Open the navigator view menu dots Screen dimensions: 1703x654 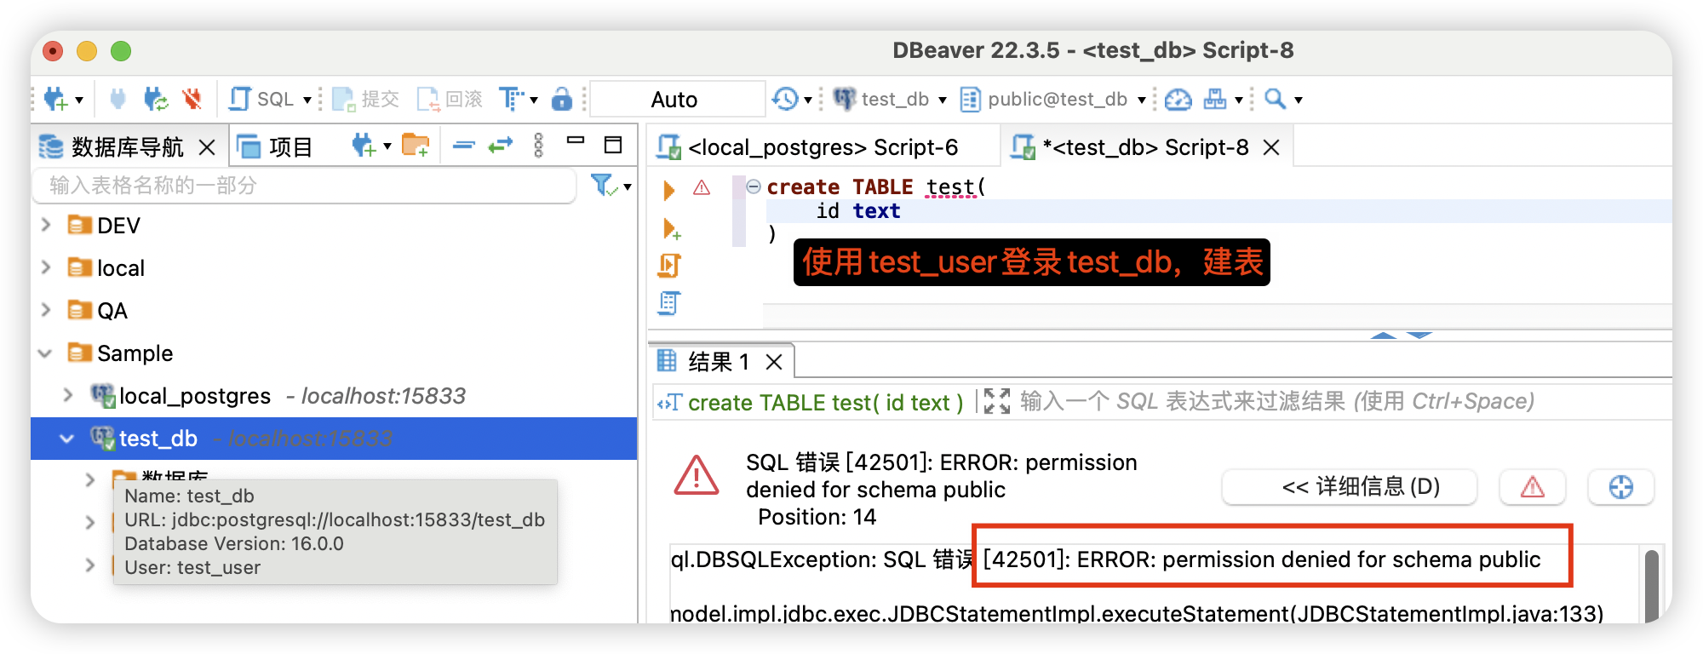(538, 146)
